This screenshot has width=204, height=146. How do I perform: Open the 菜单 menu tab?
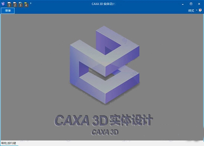pyautogui.click(x=8, y=10)
